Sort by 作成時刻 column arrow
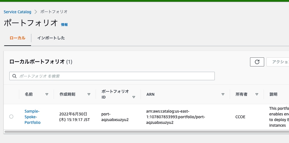The image size is (289, 143). (89, 95)
